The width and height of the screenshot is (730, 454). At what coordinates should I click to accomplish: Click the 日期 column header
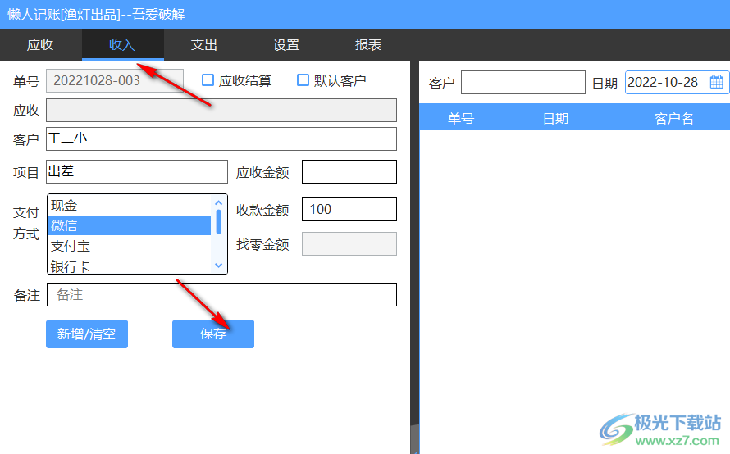[555, 119]
